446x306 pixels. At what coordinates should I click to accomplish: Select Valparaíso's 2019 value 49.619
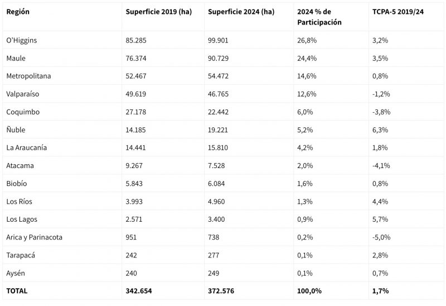[x=137, y=94]
